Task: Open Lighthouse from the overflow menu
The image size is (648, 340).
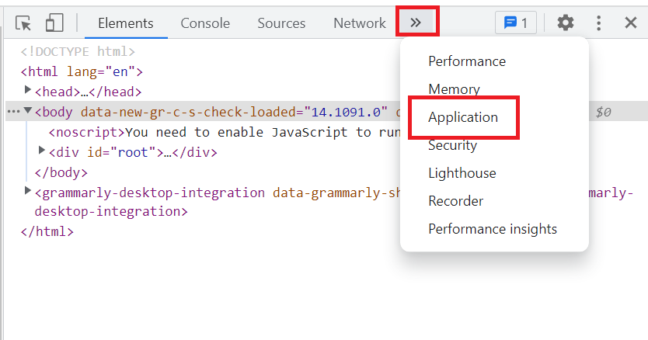Action: [x=462, y=173]
